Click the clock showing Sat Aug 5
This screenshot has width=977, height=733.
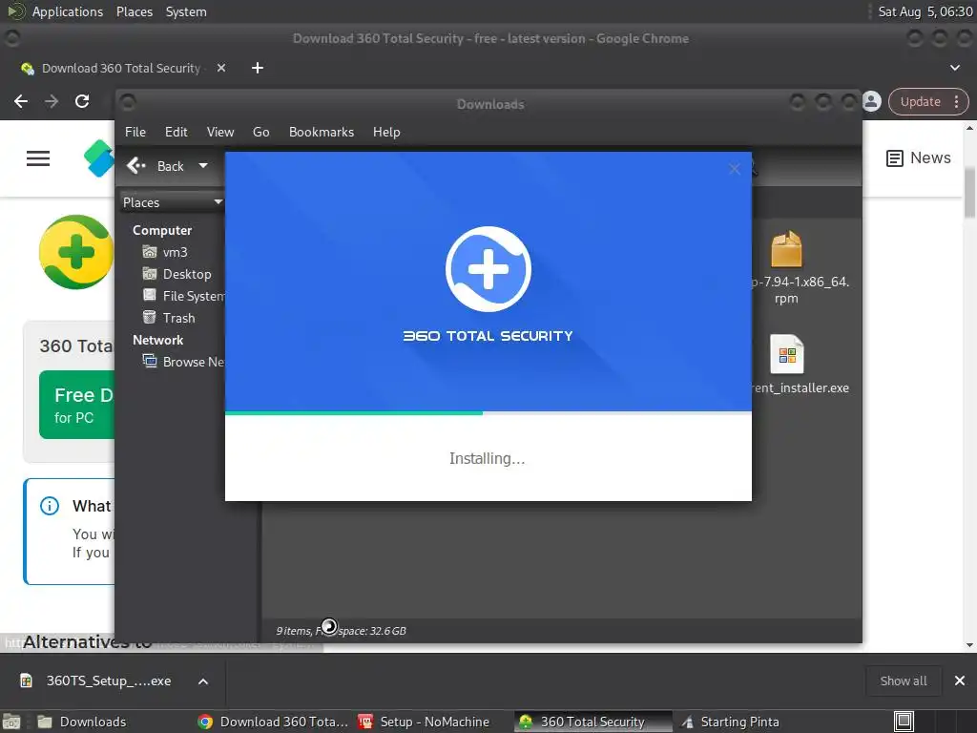pos(925,11)
